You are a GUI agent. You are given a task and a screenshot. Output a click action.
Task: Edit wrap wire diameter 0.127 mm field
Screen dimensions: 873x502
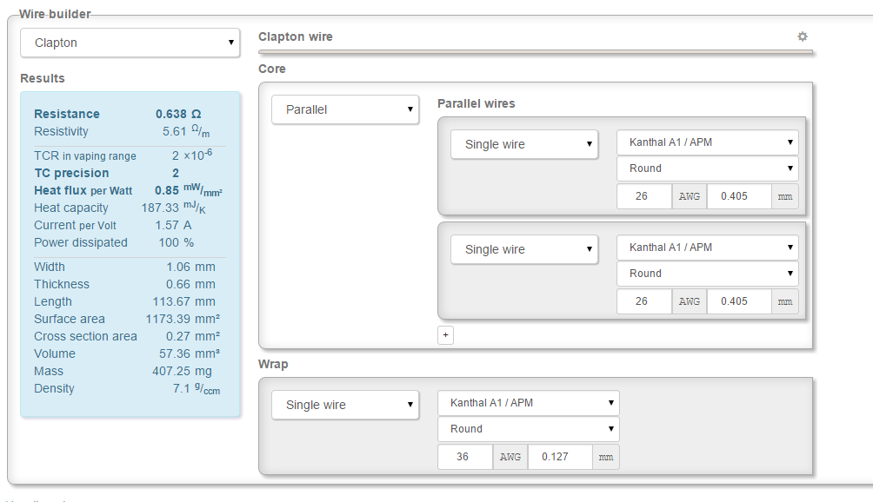tap(560, 457)
